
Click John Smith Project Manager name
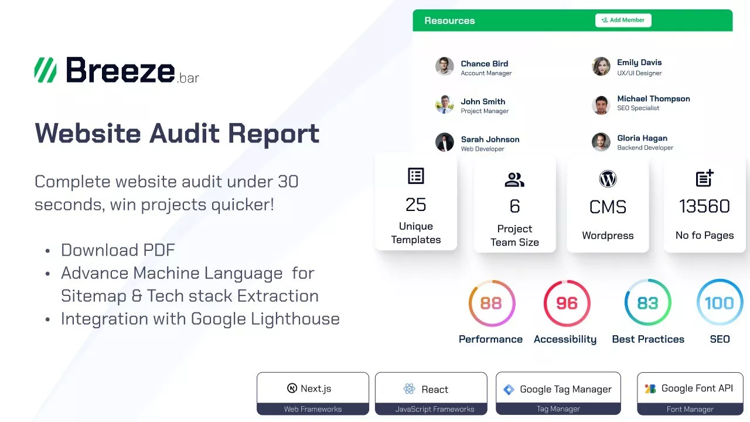point(483,101)
